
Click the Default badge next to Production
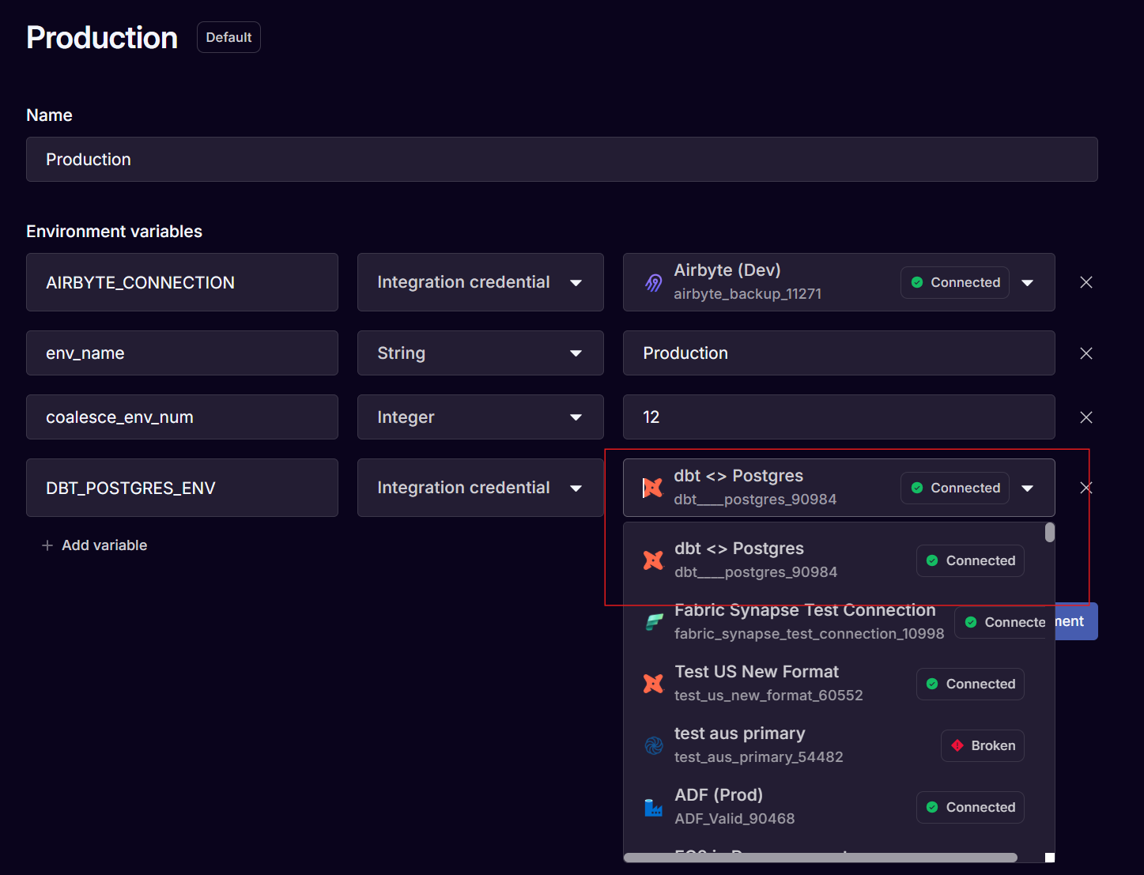pos(228,37)
